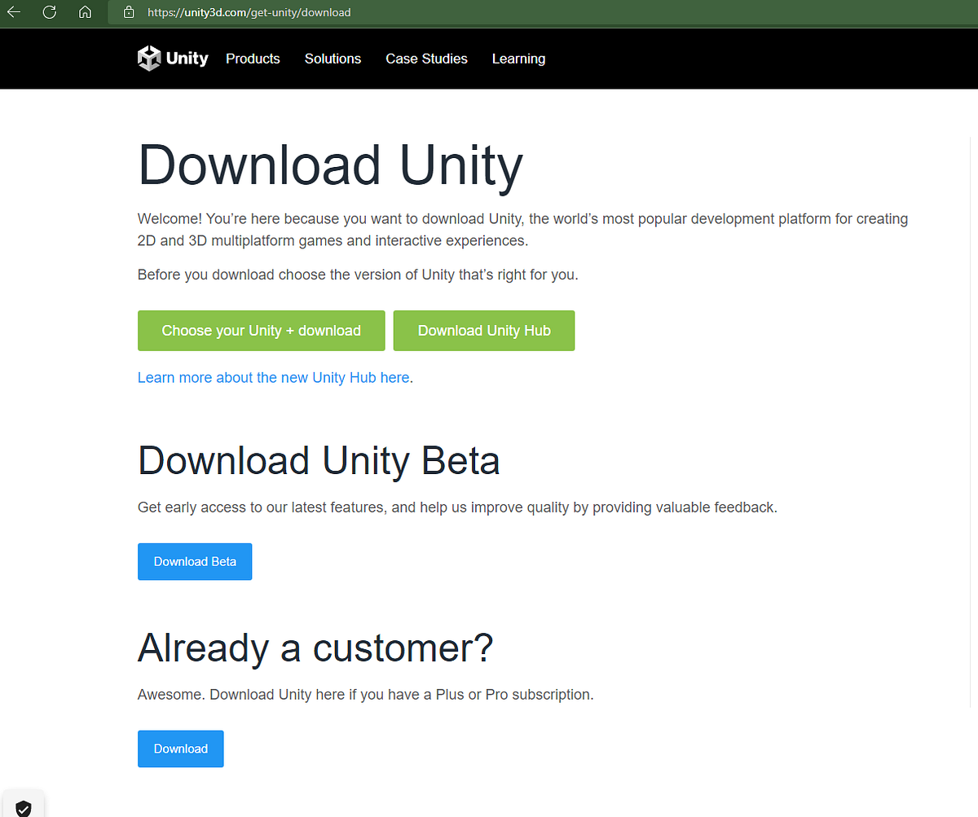Open the browser home page icon

pos(85,12)
